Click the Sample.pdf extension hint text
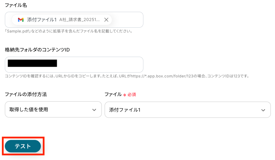The width and height of the screenshot is (275, 160). pos(69,31)
